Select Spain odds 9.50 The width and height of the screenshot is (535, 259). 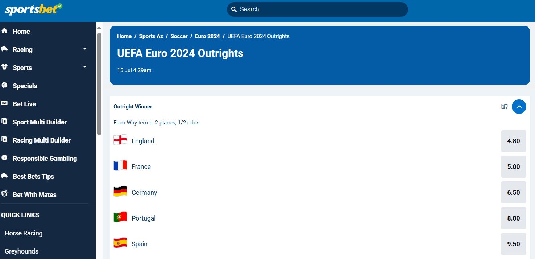(x=514, y=244)
